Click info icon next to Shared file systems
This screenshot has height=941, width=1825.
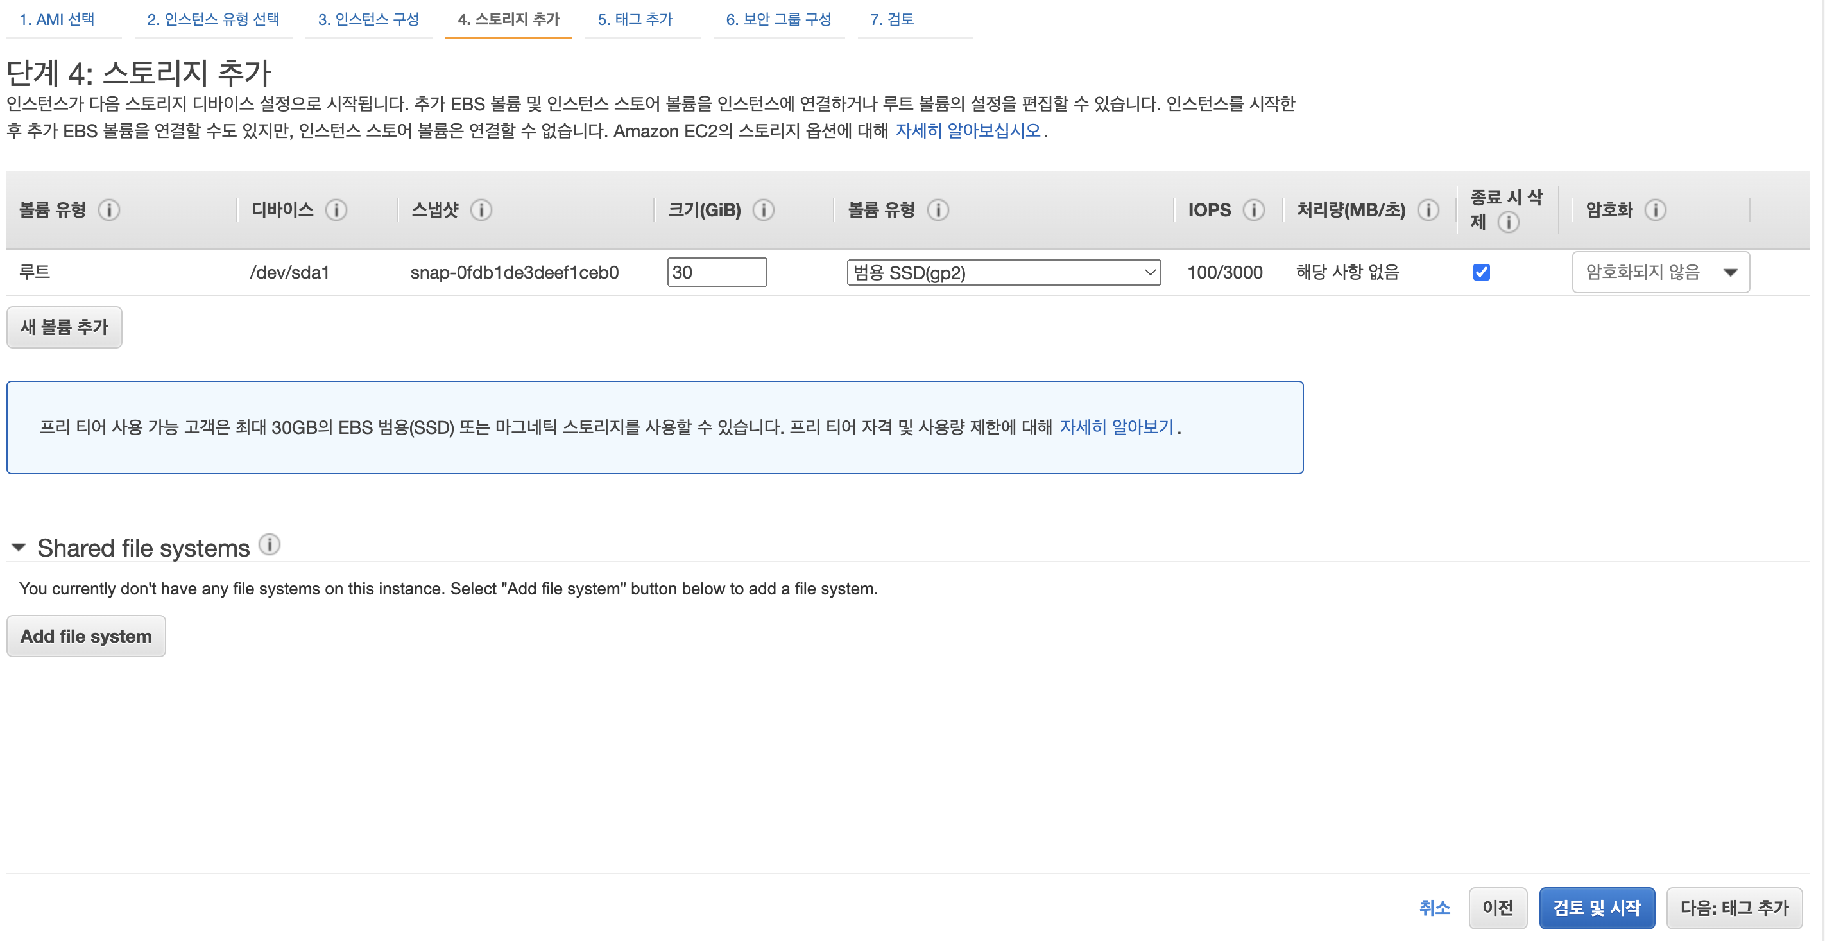270,544
